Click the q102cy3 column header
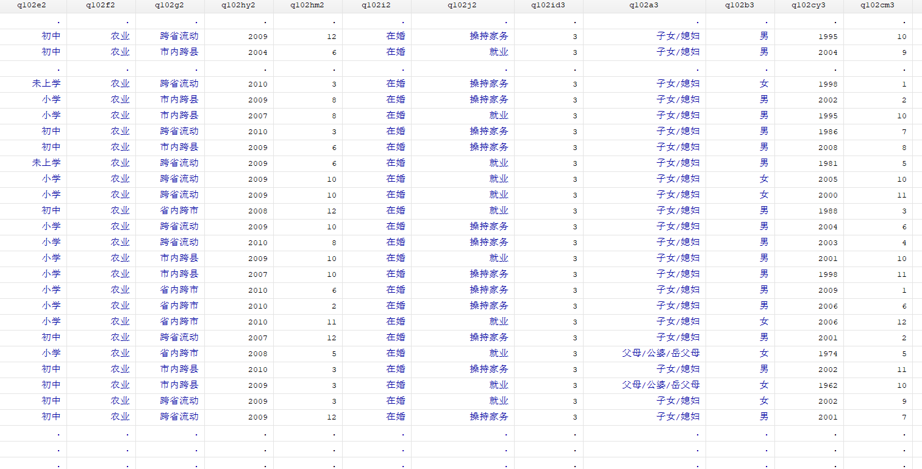 pos(809,5)
